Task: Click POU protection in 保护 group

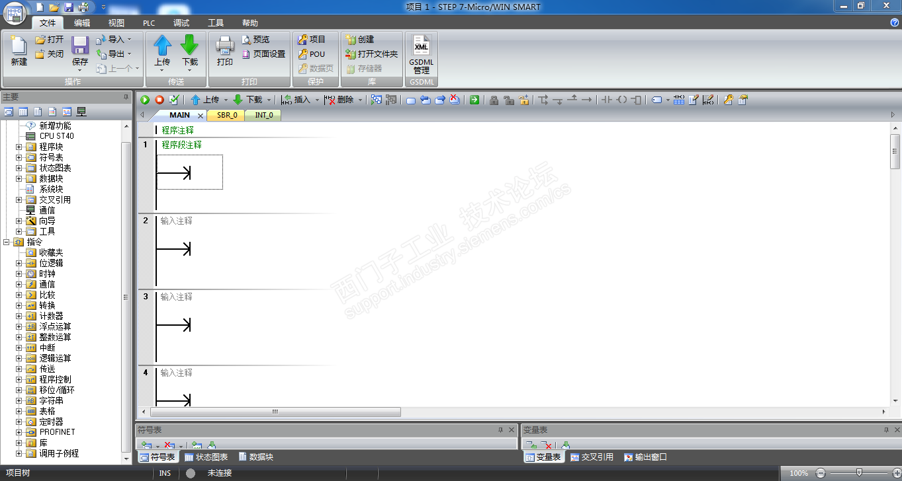Action: point(312,54)
